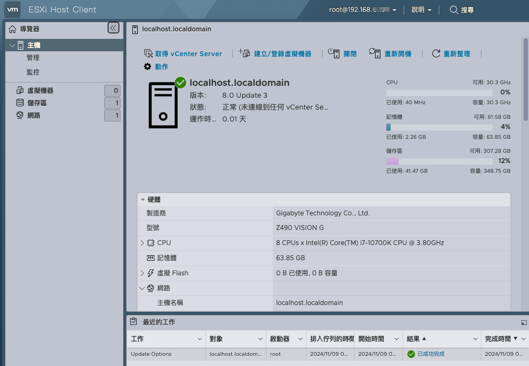Click the shut down power icon
This screenshot has height=366, width=529.
tap(333, 53)
